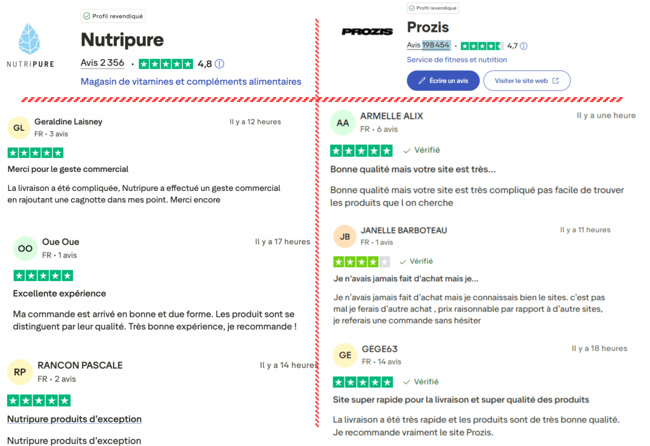Open the info icon beside Prozis's 4,7 rating
The width and height of the screenshot is (650, 446).
click(523, 46)
